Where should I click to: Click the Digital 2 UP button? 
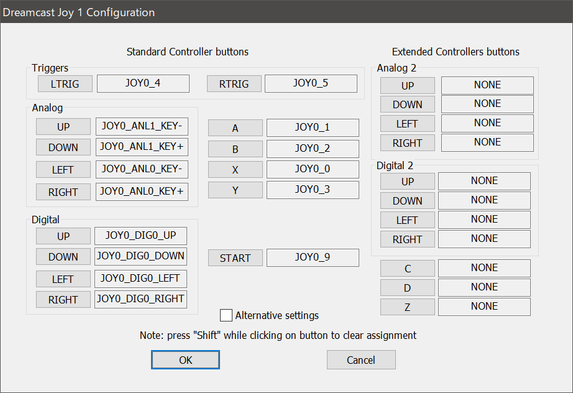(408, 182)
